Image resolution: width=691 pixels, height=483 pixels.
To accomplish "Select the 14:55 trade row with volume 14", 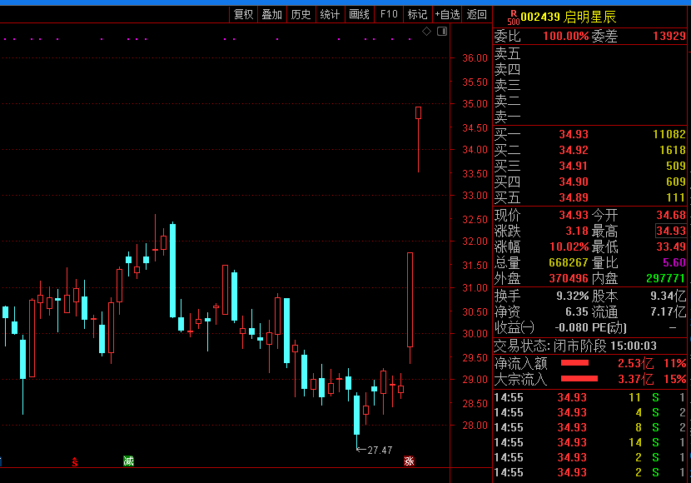I will [589, 442].
